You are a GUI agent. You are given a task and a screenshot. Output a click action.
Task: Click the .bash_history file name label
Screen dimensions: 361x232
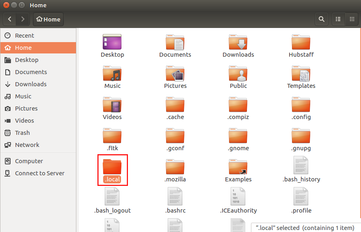tap(301, 179)
